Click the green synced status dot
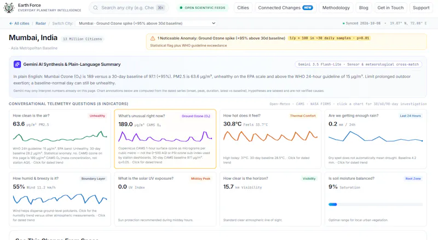Viewport: 438px width, 240px height. [x=344, y=24]
